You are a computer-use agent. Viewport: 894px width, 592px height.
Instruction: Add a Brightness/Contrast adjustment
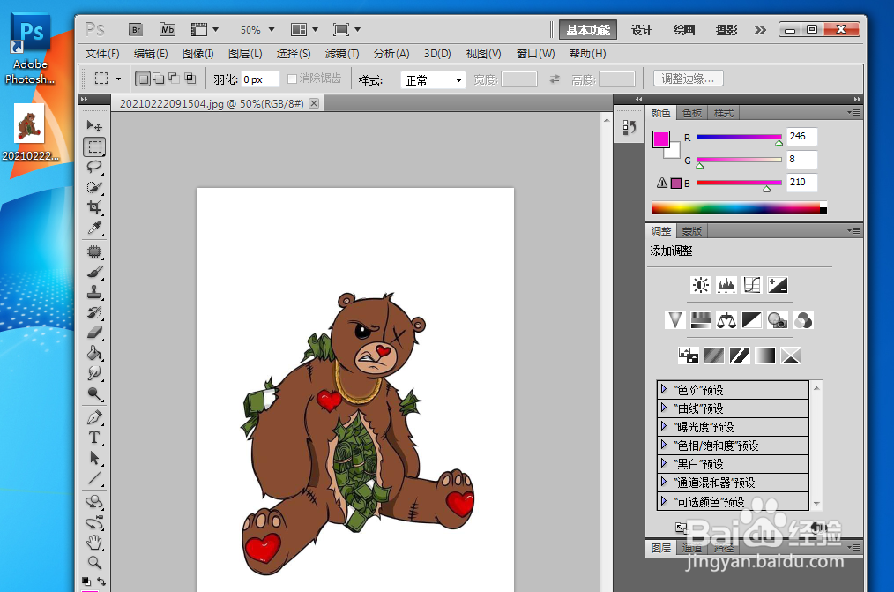pyautogui.click(x=701, y=285)
